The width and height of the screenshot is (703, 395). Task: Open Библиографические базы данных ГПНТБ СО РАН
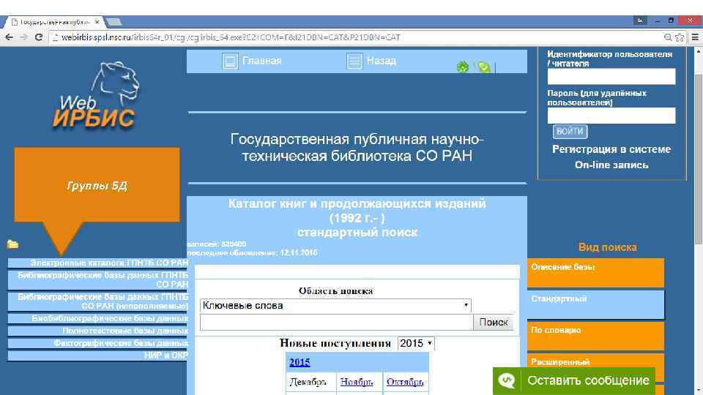97,279
